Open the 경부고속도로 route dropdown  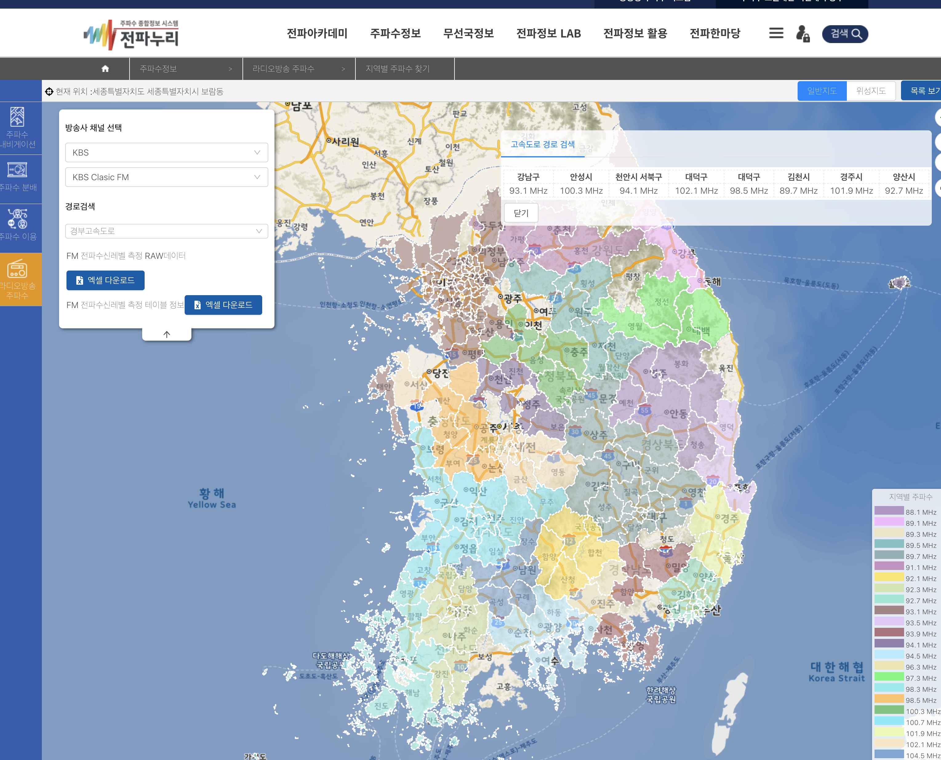(x=166, y=231)
